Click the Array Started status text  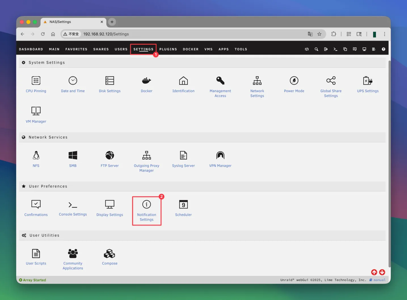(x=34, y=280)
